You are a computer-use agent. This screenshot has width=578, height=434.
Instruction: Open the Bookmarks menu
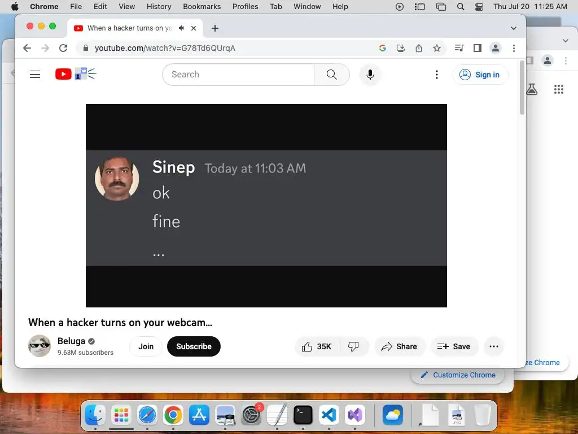pyautogui.click(x=202, y=7)
